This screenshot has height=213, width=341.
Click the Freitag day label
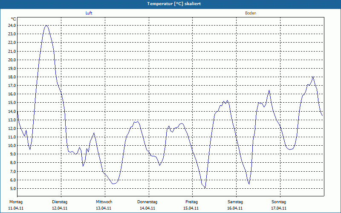(191, 202)
